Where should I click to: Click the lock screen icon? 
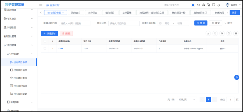pos(204,5)
